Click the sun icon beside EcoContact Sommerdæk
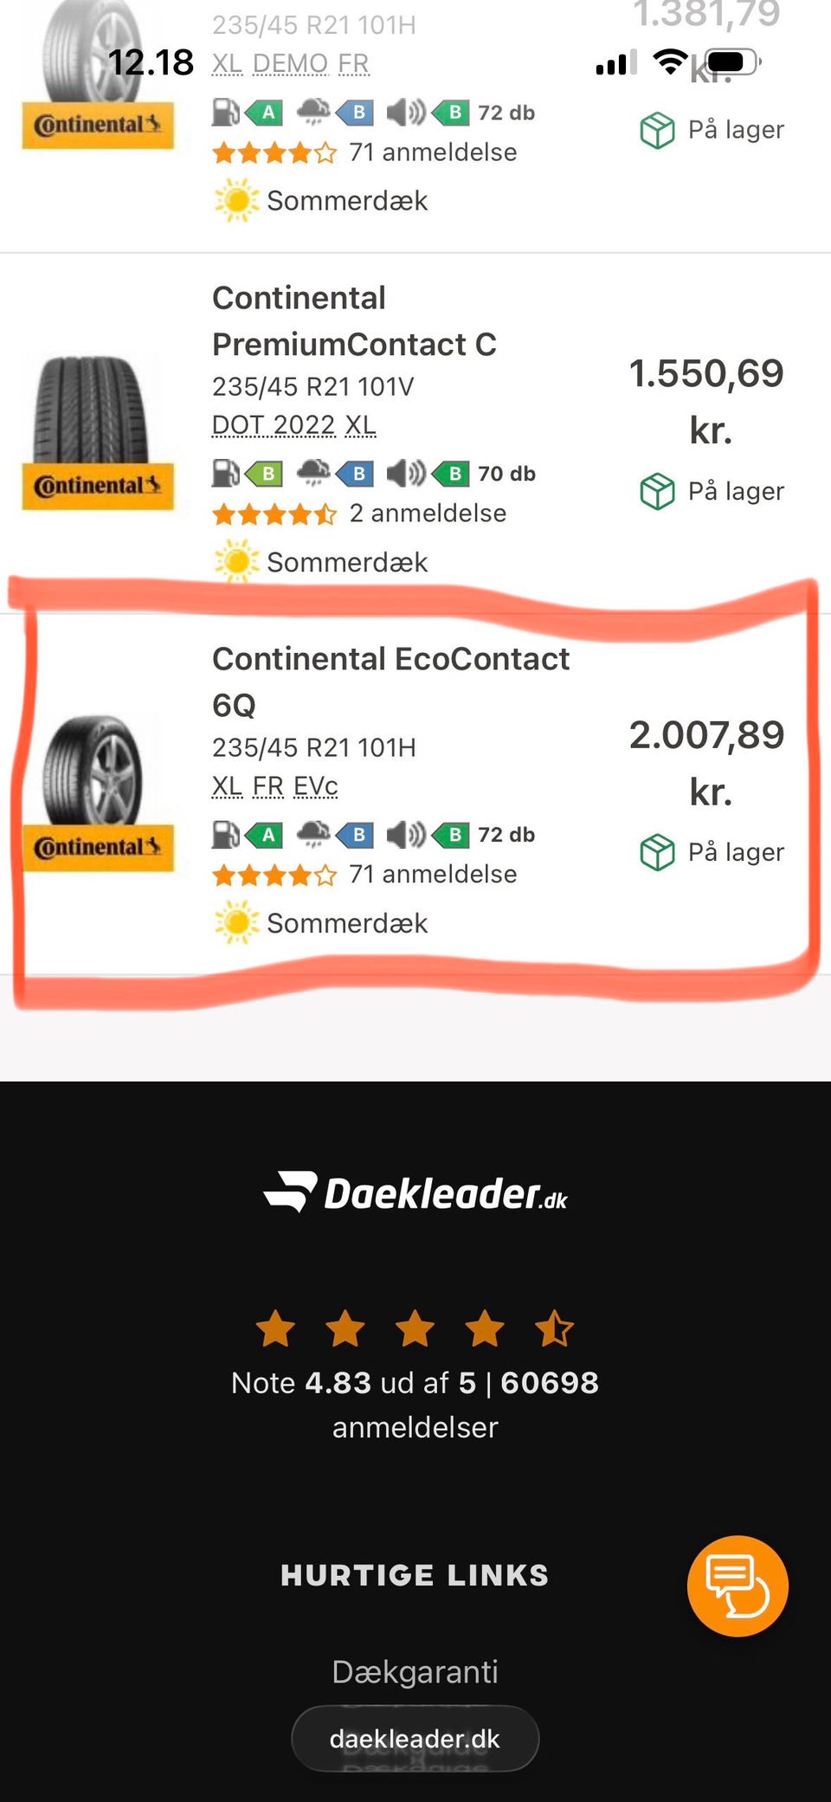This screenshot has width=831, height=1802. pyautogui.click(x=235, y=923)
